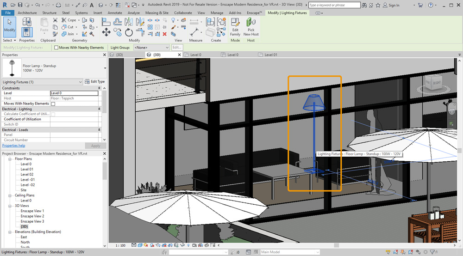The image size is (463, 256).
Task: Click Pick New Host
Action: [x=251, y=27]
